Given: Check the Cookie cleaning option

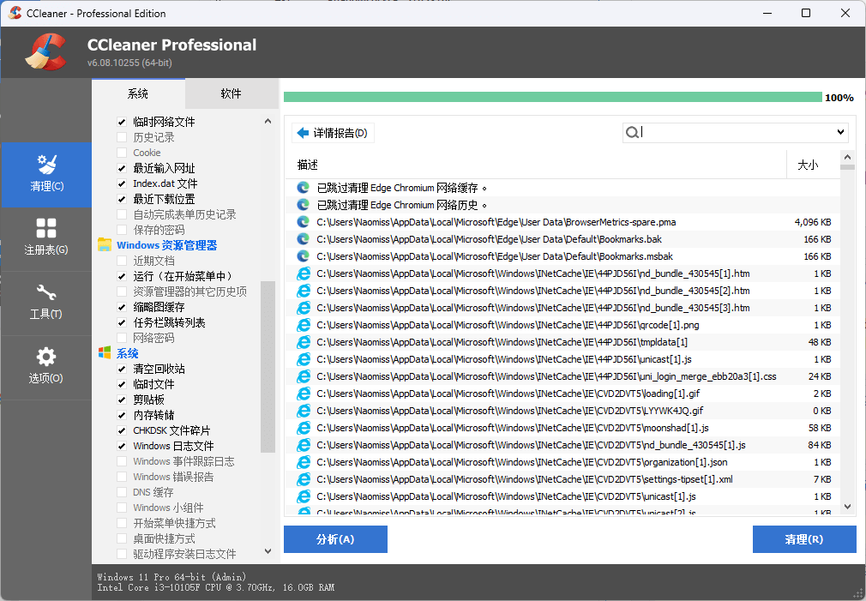Looking at the screenshot, I should tap(122, 152).
